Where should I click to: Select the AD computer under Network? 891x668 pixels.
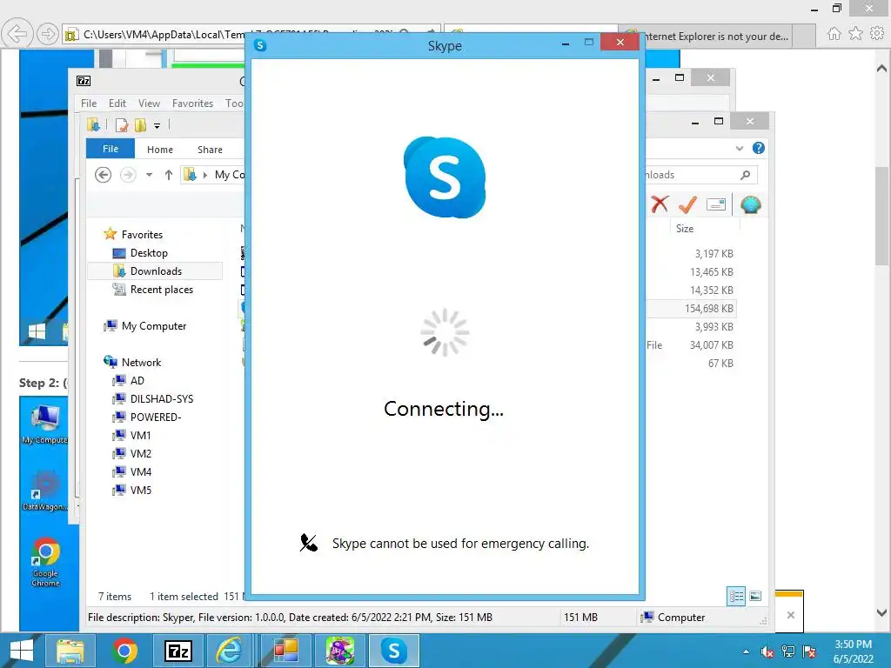pos(137,381)
